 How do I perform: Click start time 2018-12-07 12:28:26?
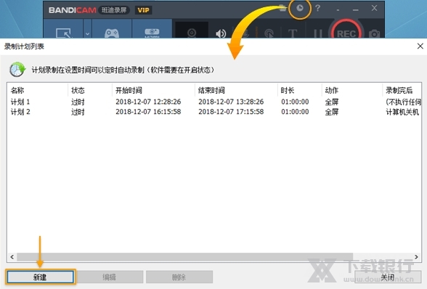[148, 102]
